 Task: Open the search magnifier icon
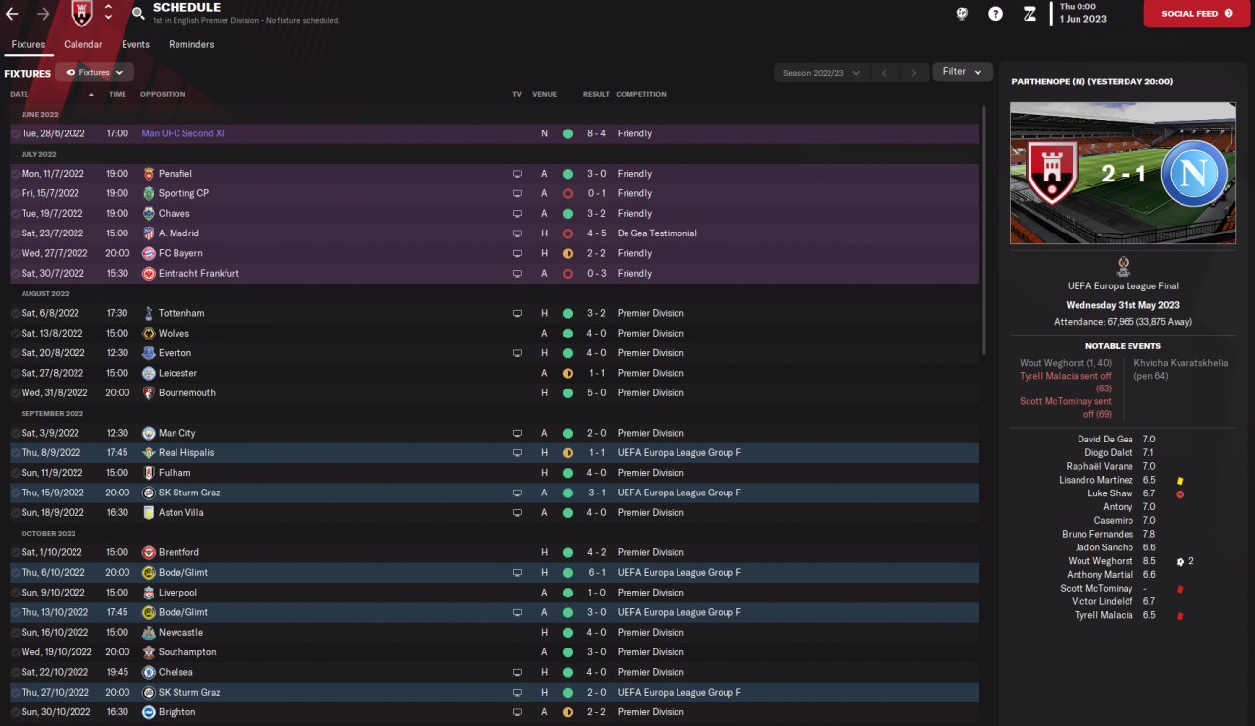click(x=138, y=14)
